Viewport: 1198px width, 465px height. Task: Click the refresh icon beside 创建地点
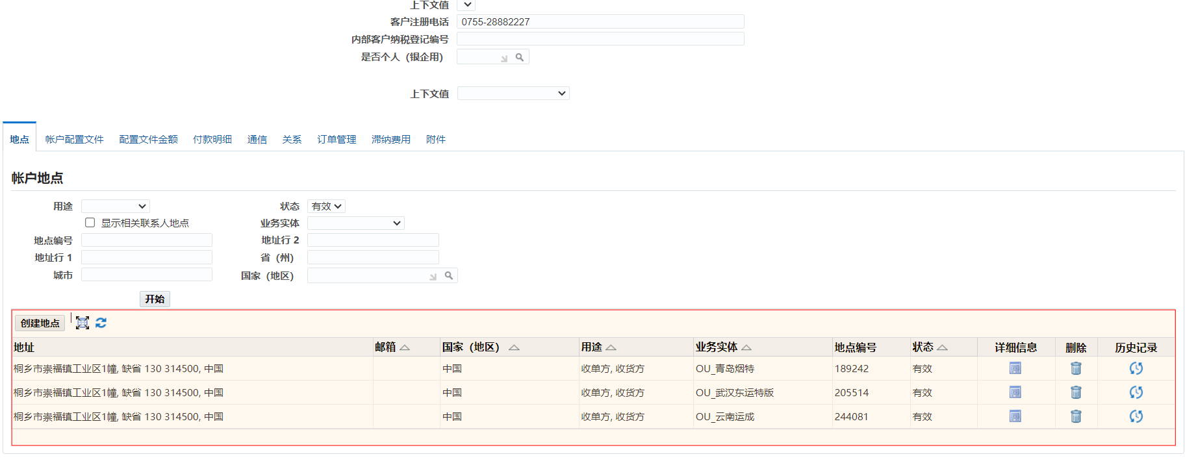tap(101, 323)
